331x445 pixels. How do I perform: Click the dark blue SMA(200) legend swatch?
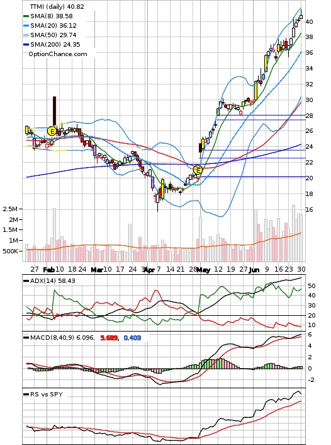26,45
